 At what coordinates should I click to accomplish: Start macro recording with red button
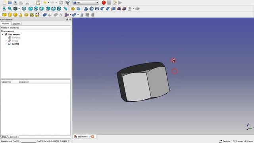pos(104,3)
